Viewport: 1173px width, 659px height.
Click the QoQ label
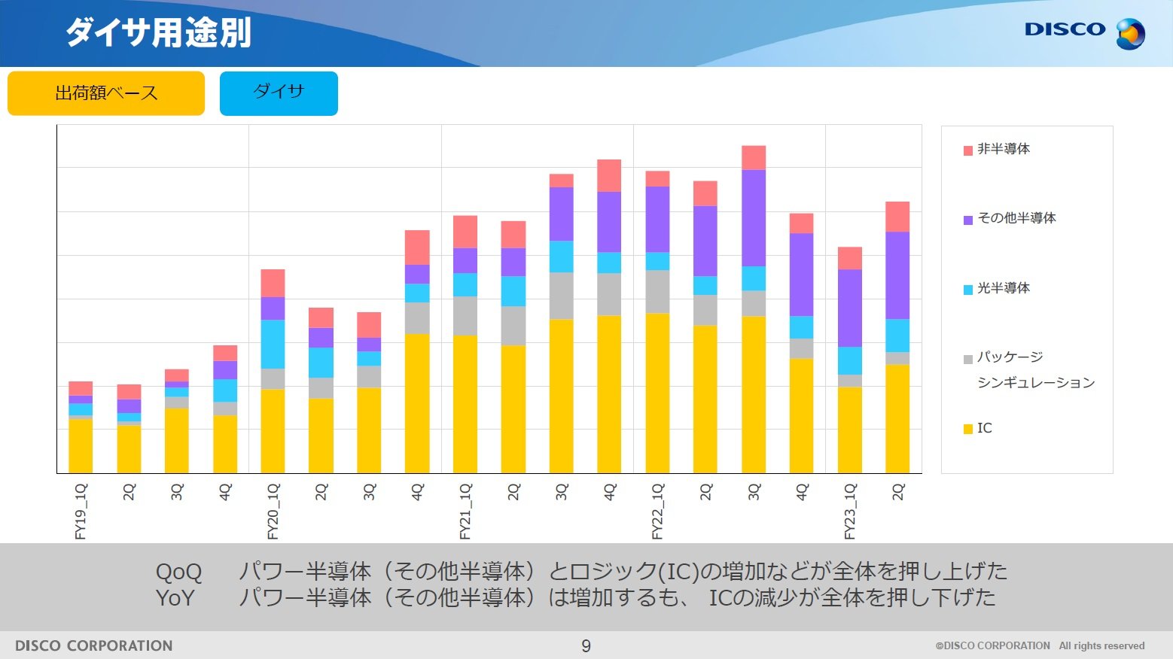178,572
